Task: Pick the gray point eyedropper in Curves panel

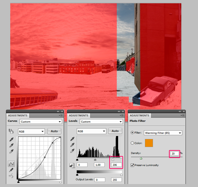Action: 11,145
